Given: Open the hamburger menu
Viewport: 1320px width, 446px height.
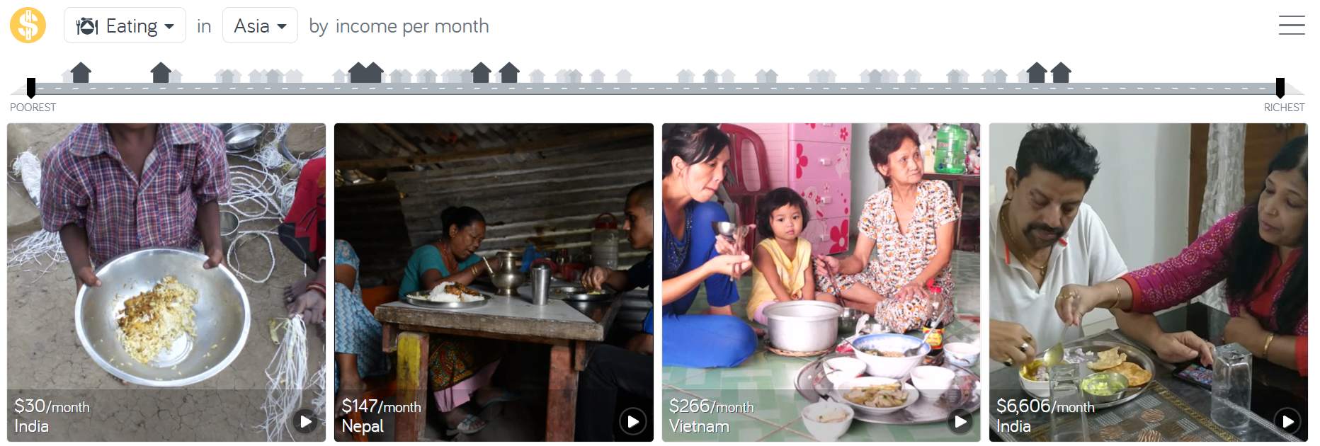Looking at the screenshot, I should coord(1292,25).
